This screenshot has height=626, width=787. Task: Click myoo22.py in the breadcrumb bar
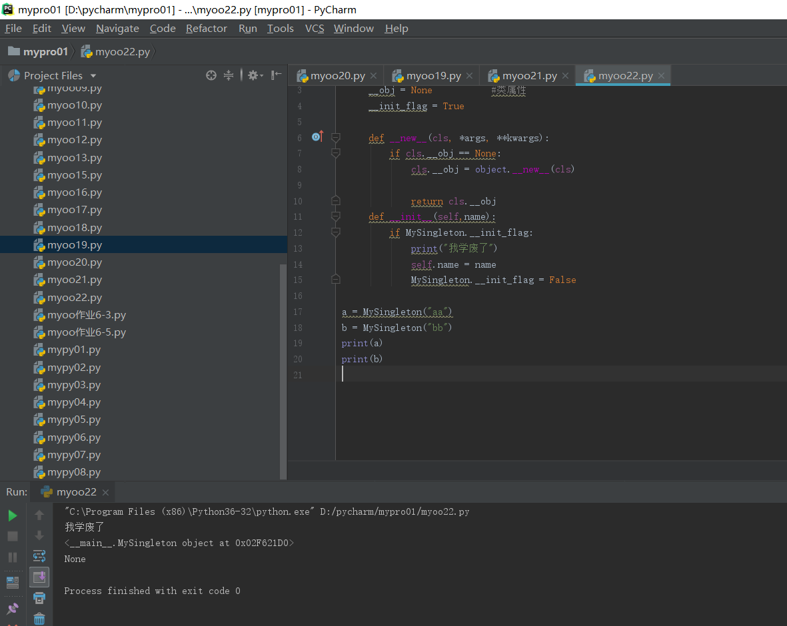(116, 52)
